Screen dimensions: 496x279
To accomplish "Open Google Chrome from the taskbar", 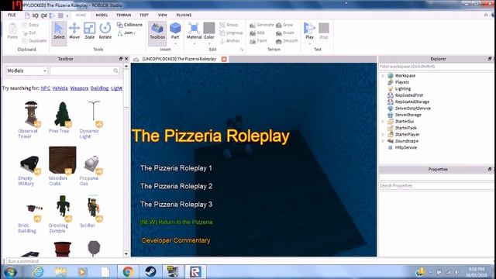I will click(128, 272).
